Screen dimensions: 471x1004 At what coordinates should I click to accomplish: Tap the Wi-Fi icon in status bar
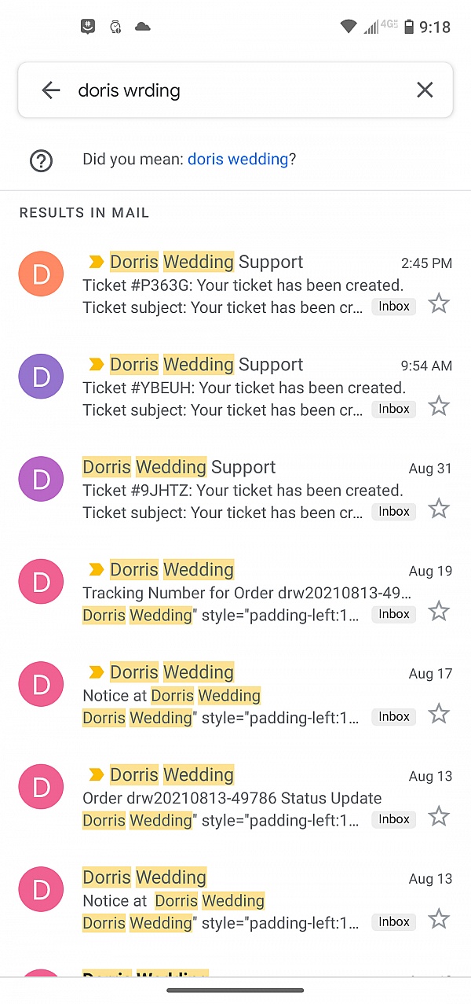tap(349, 27)
